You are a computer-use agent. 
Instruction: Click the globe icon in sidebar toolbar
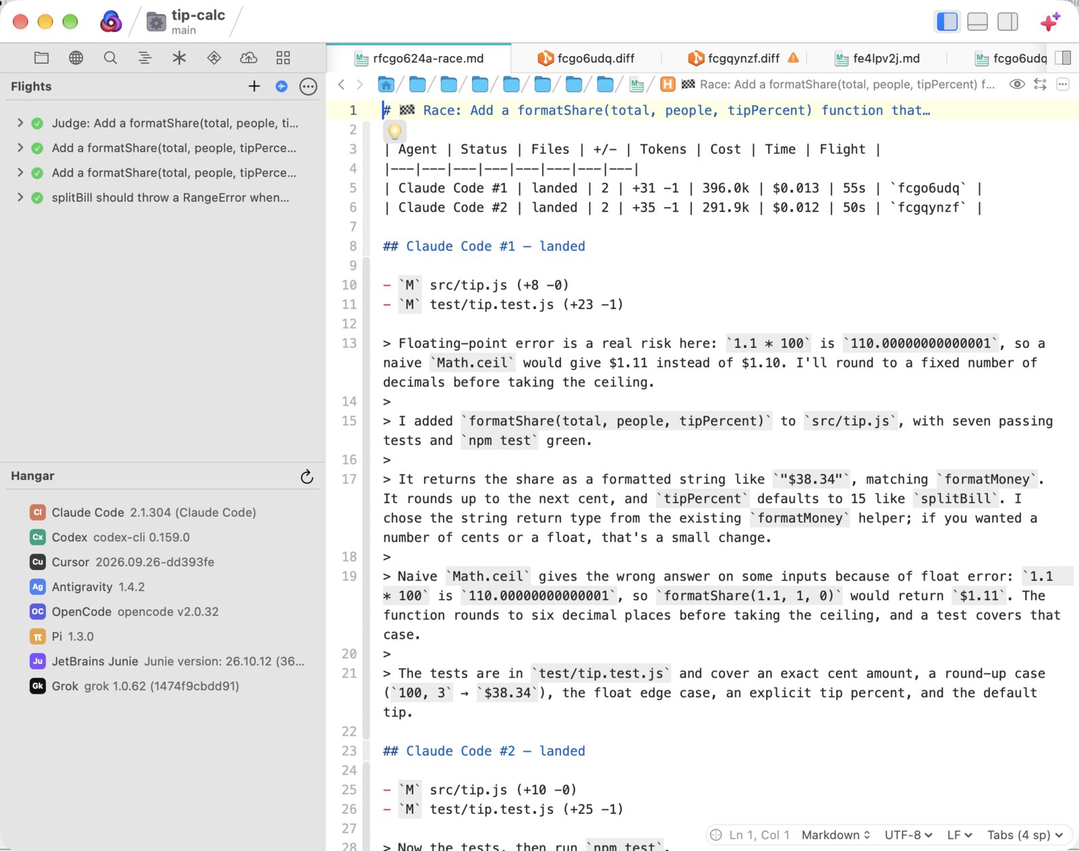(76, 58)
